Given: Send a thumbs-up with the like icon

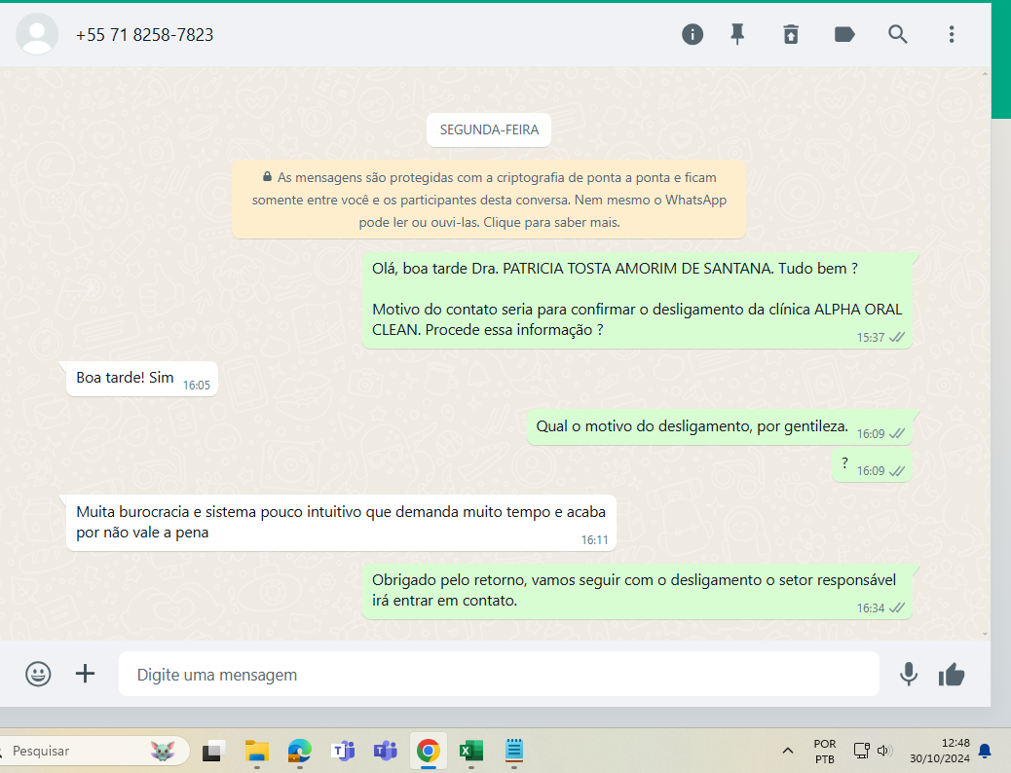Looking at the screenshot, I should 952,675.
